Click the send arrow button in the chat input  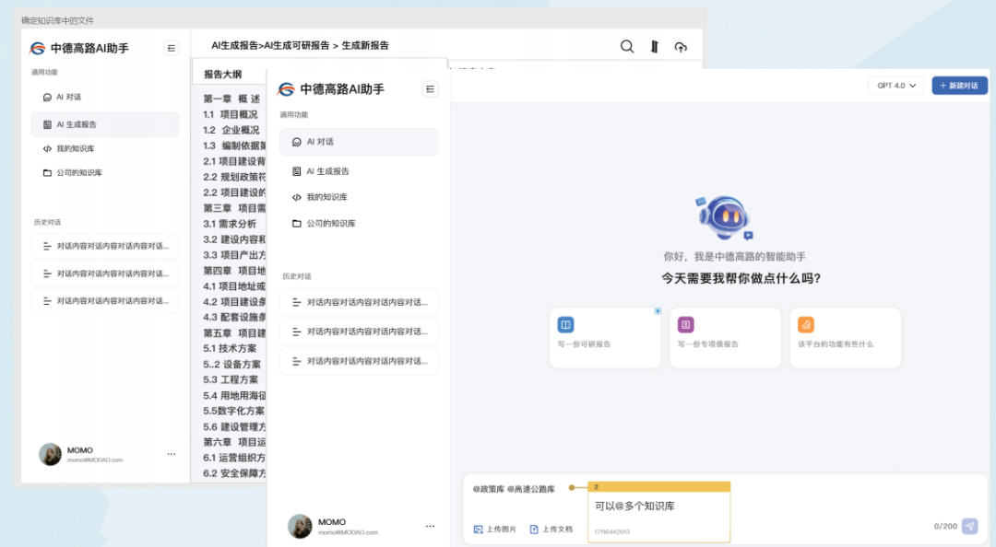coord(969,526)
